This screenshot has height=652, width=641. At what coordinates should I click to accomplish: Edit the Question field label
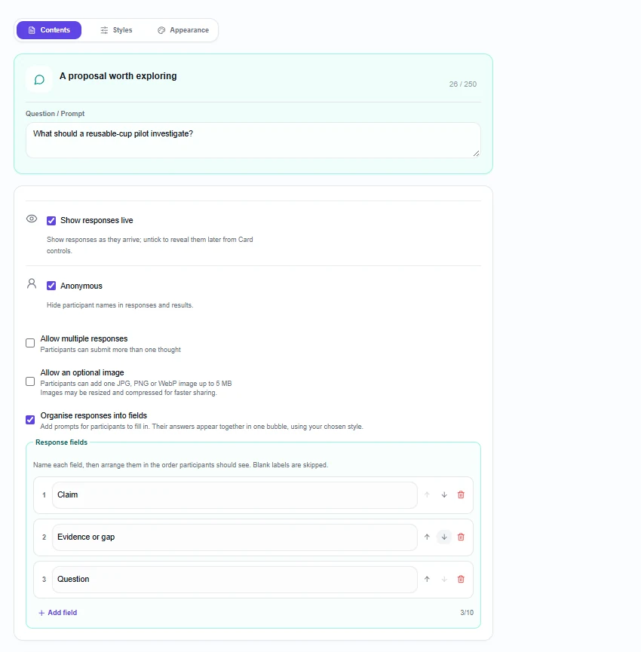coord(235,579)
